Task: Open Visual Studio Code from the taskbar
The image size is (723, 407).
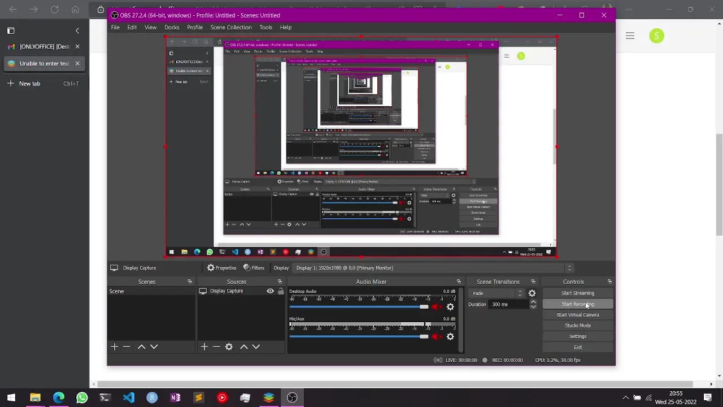Action: point(129,397)
